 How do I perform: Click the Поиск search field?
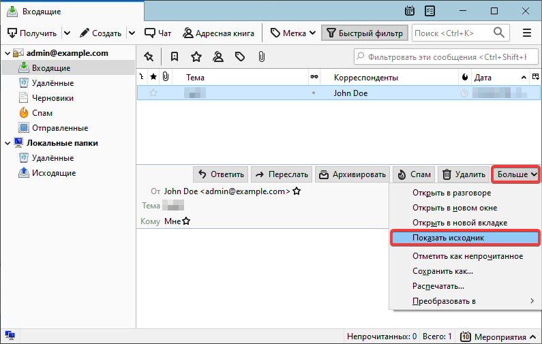[453, 33]
